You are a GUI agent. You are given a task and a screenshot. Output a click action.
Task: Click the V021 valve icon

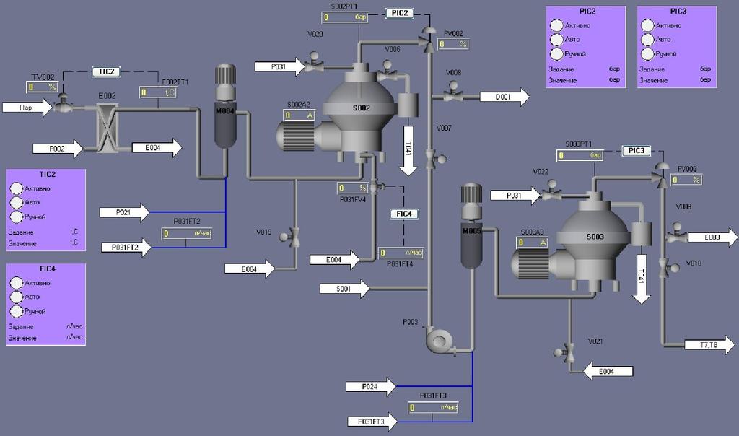coord(565,352)
